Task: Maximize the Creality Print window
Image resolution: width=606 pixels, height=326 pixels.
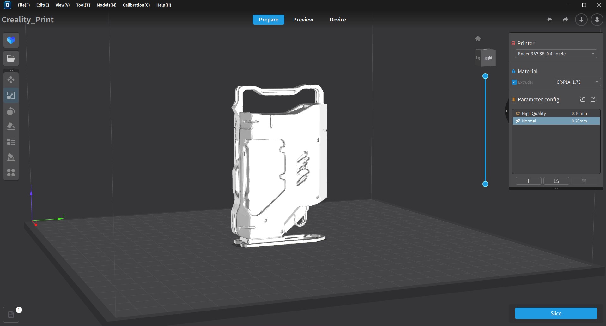Action: pos(584,5)
